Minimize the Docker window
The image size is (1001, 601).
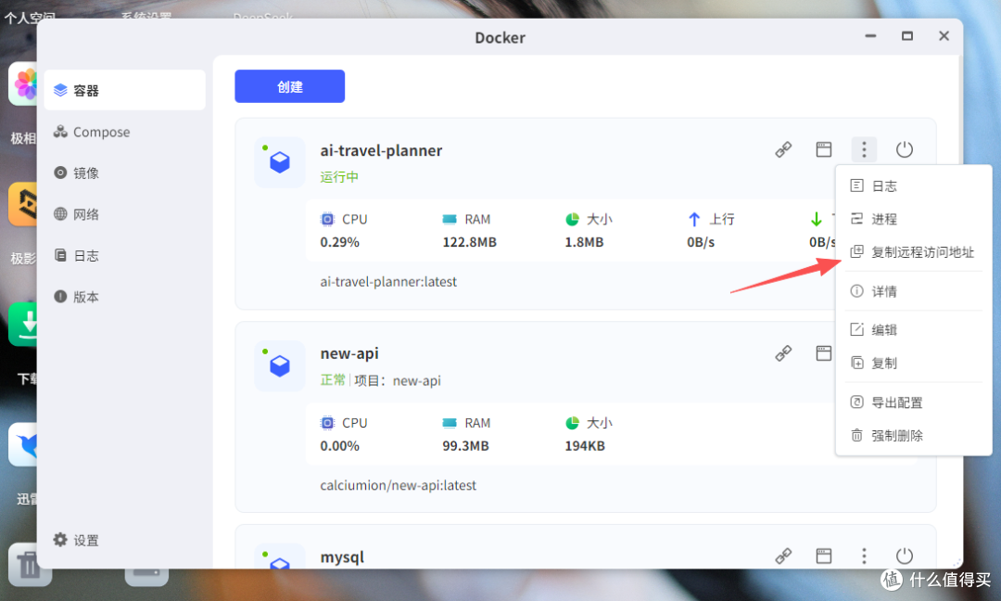point(870,36)
